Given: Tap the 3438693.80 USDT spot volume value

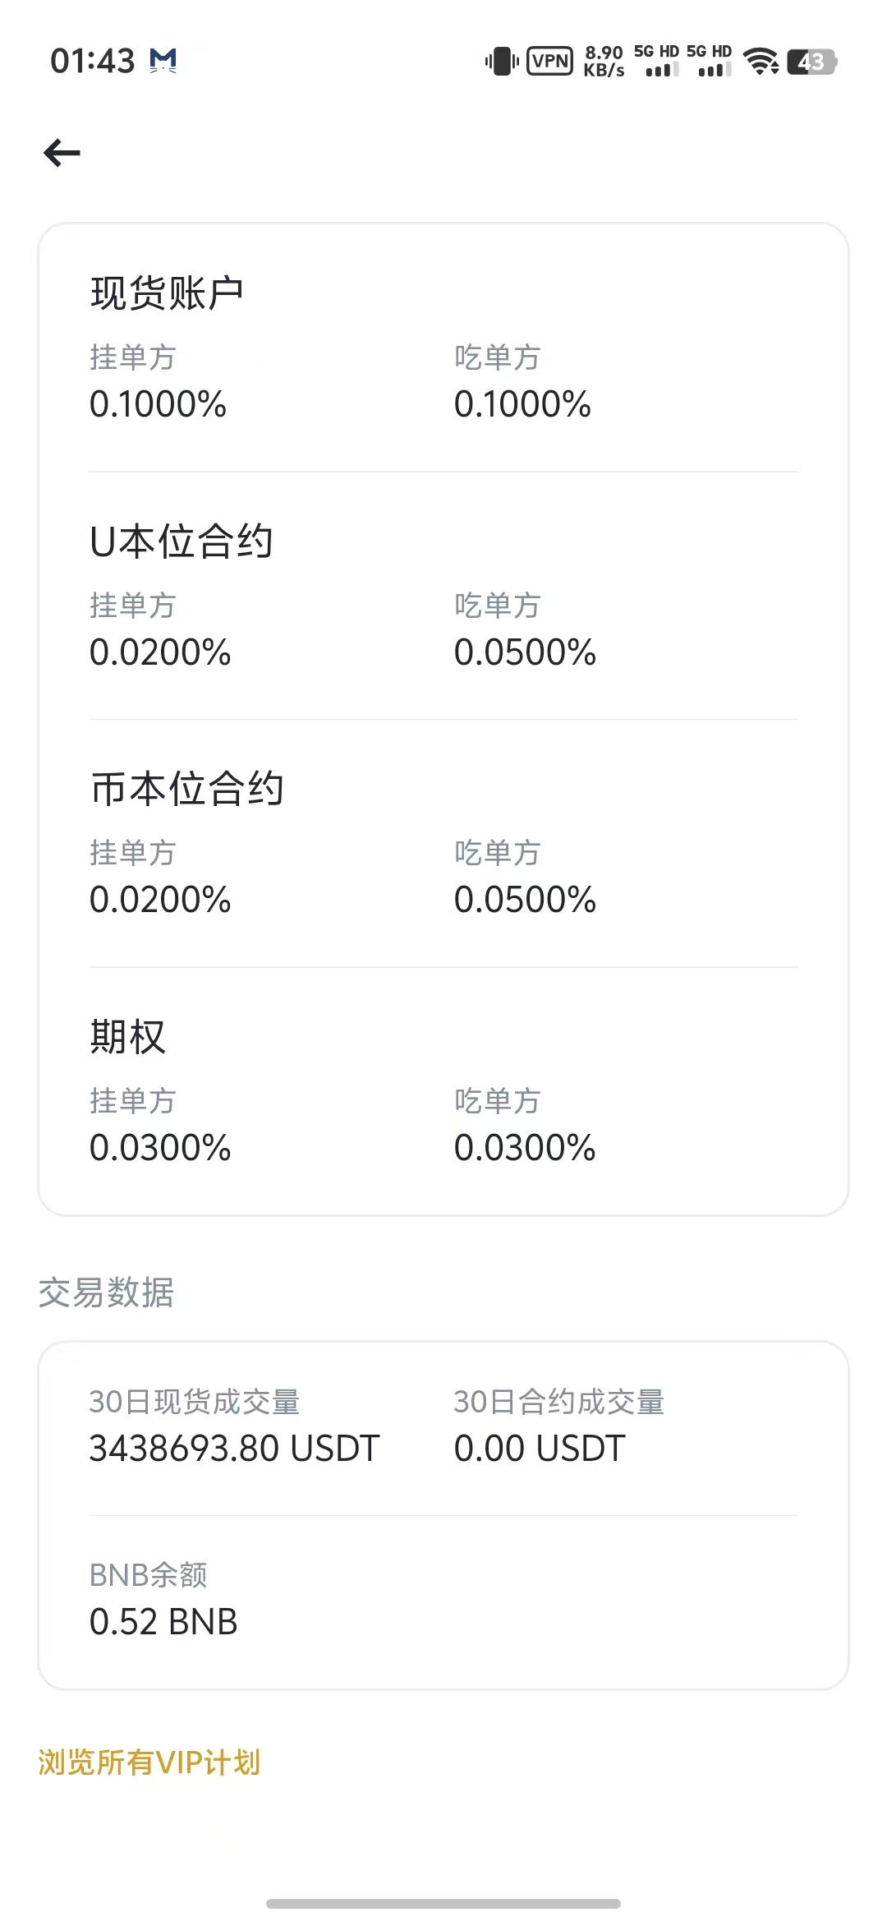Looking at the screenshot, I should tap(234, 1448).
